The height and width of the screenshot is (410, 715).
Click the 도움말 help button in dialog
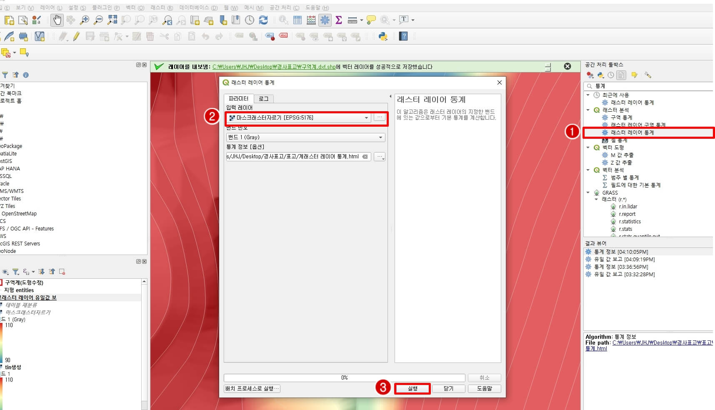[484, 388]
